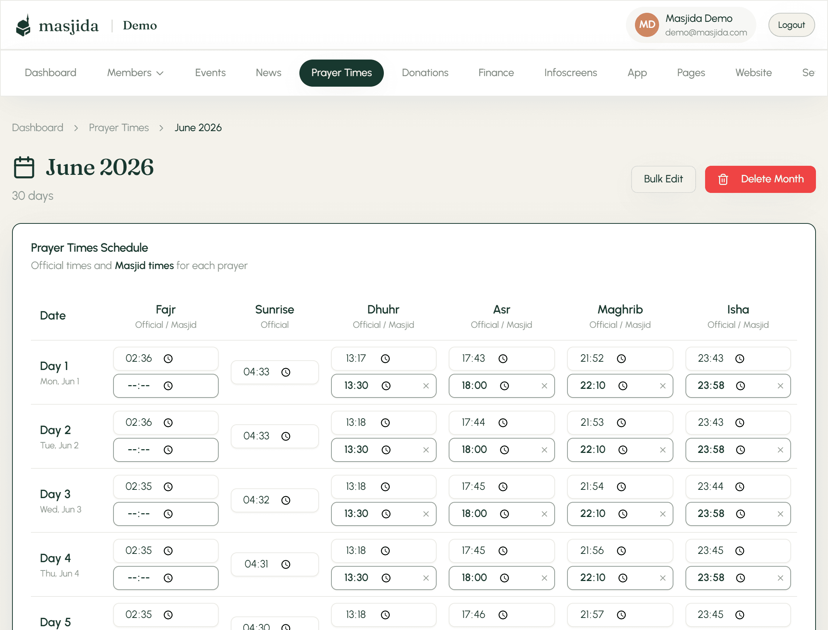
Task: Click the MD user avatar
Action: [647, 25]
